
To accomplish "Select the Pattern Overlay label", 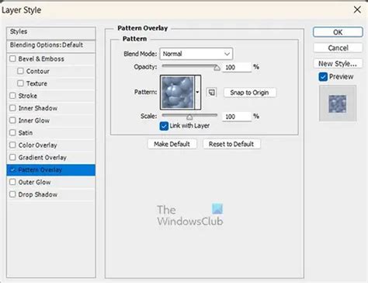I will point(40,170).
